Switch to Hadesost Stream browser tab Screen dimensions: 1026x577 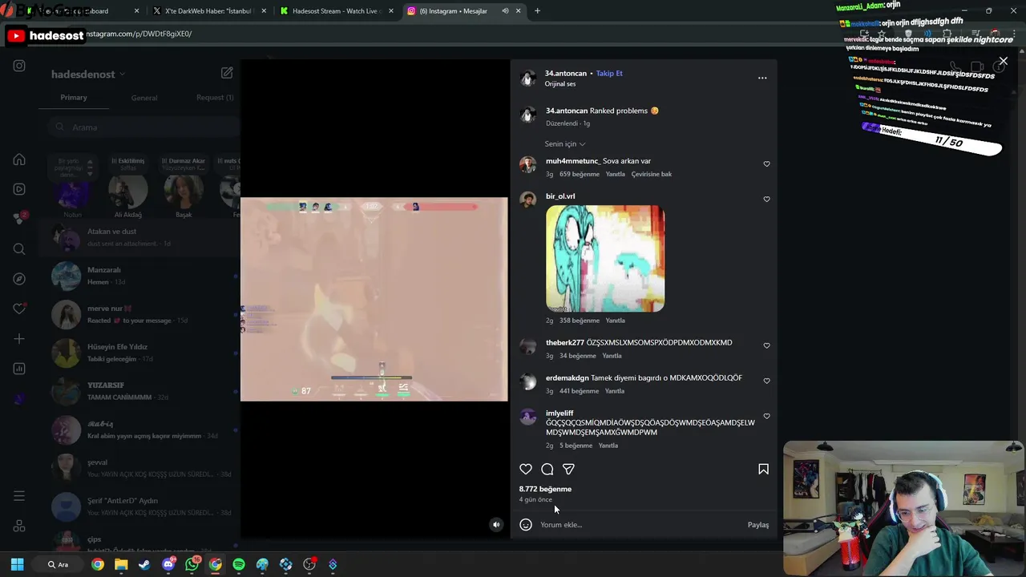click(x=337, y=11)
